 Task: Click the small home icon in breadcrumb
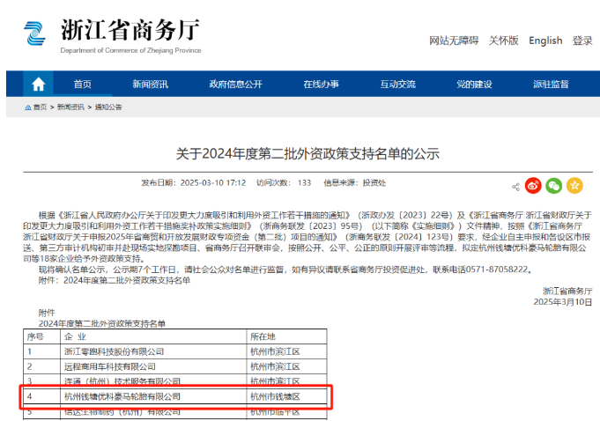click(x=27, y=107)
